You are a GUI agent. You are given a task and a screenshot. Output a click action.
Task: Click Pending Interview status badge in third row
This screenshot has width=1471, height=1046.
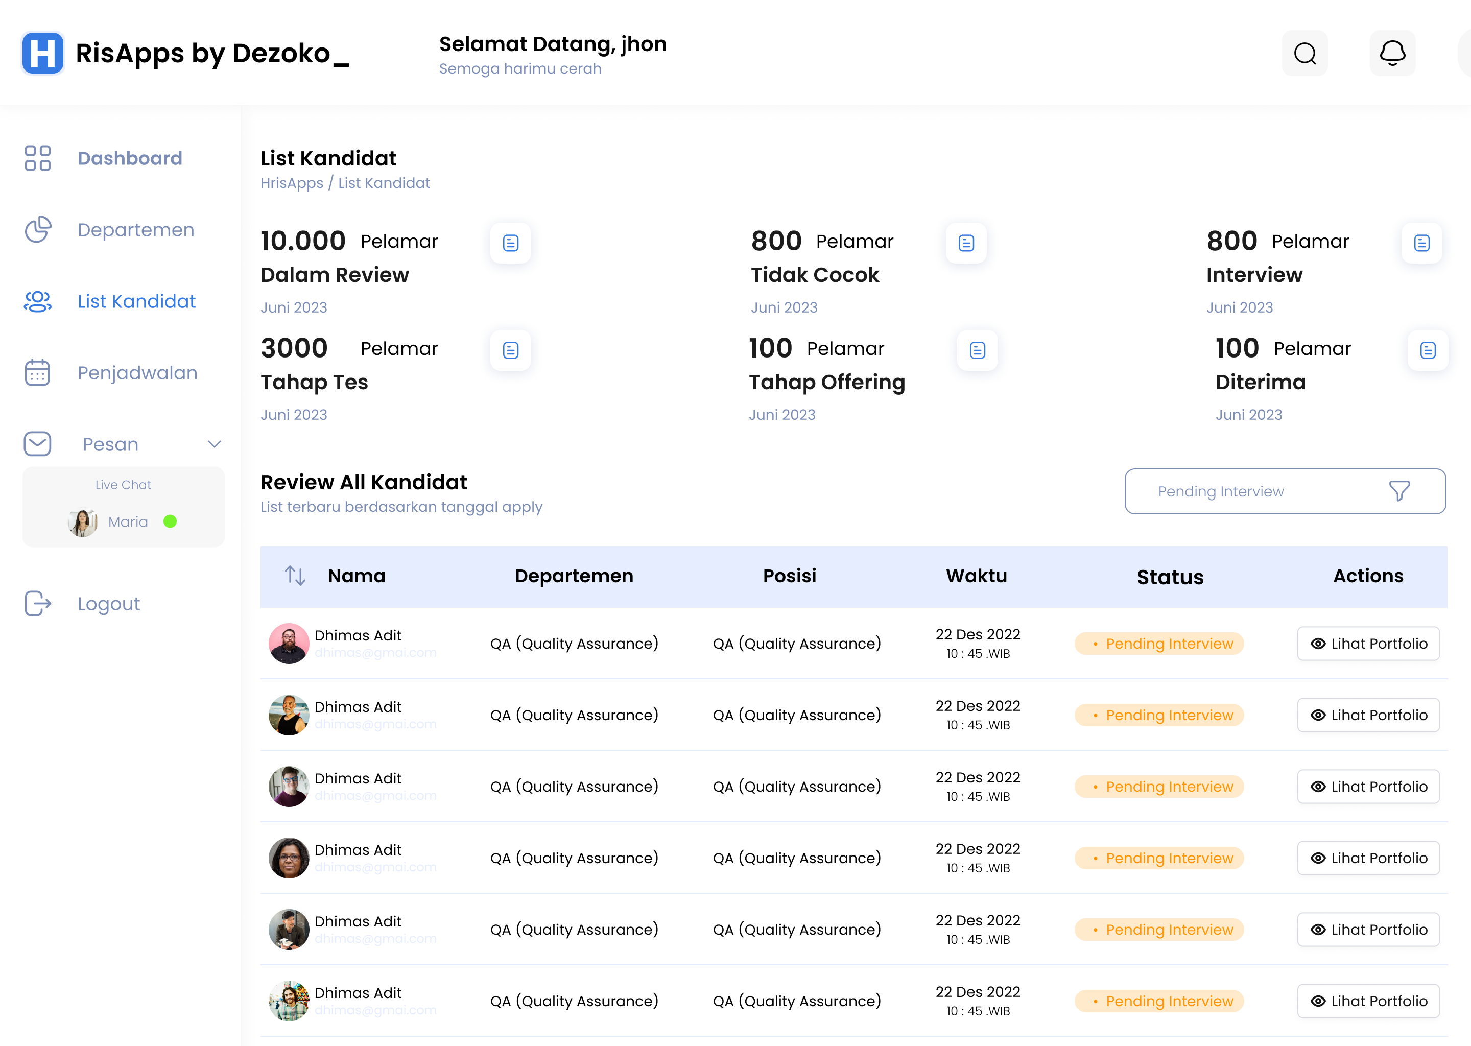pyautogui.click(x=1158, y=787)
